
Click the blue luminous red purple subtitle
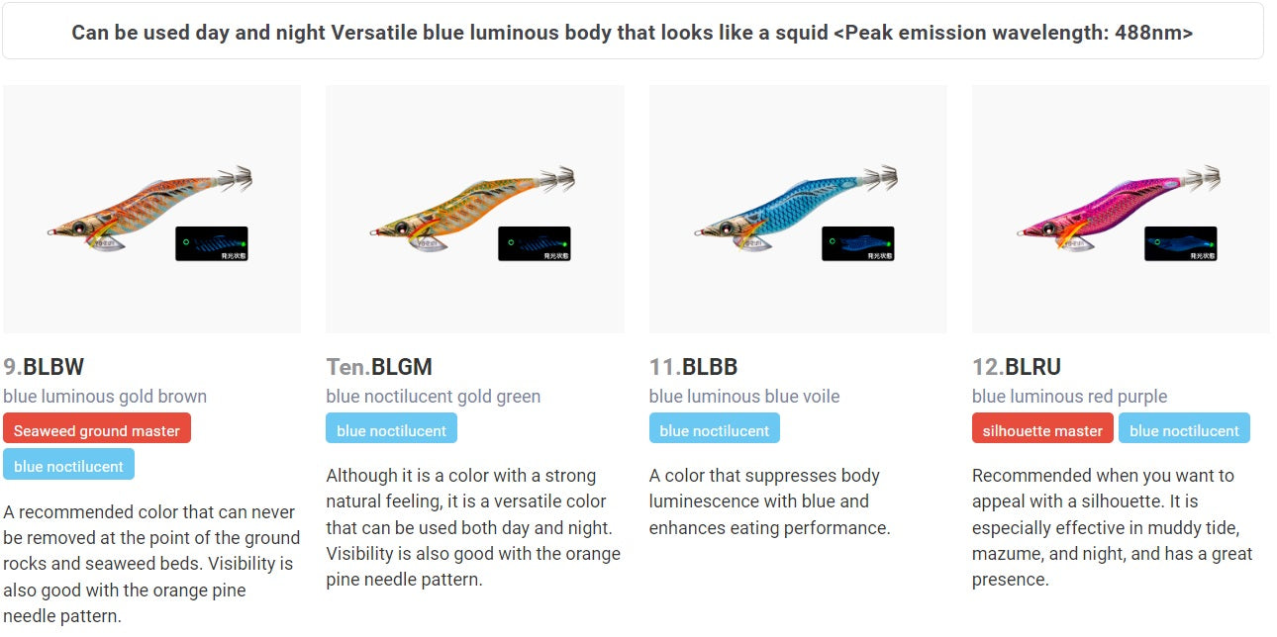[1069, 397]
